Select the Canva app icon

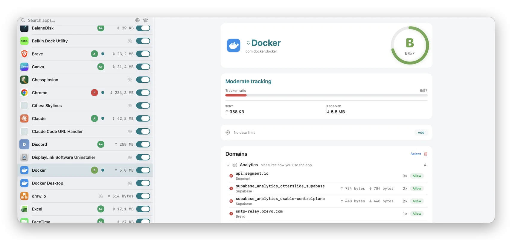click(25, 67)
